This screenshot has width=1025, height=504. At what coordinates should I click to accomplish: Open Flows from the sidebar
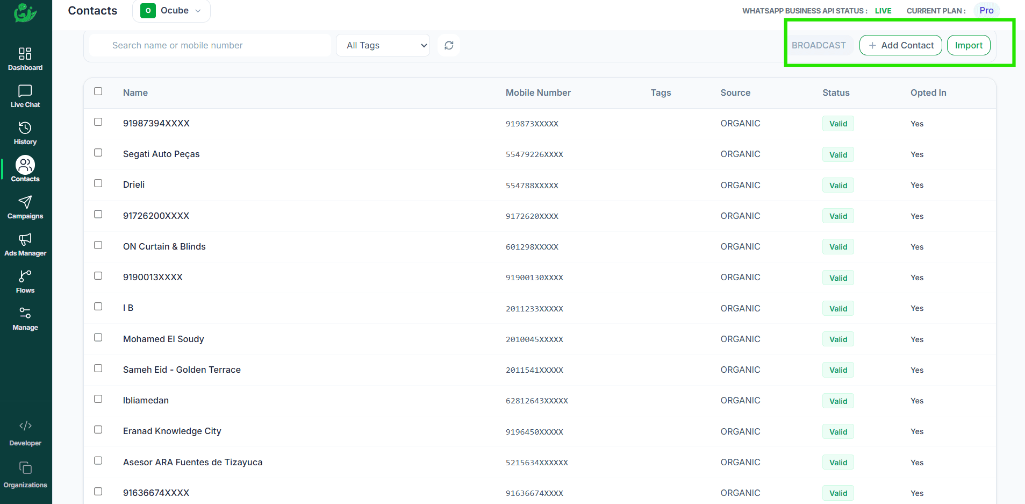25,282
